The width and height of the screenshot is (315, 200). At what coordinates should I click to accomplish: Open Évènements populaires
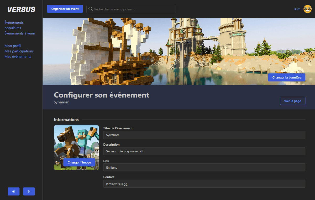tap(14, 25)
